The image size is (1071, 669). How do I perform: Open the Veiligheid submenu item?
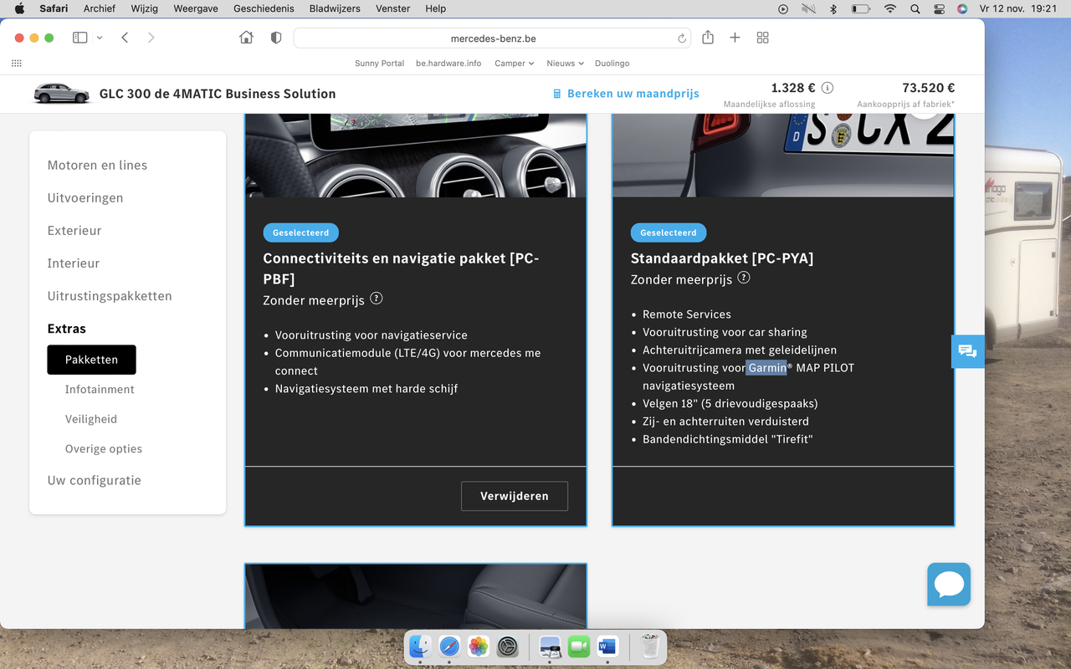(91, 419)
